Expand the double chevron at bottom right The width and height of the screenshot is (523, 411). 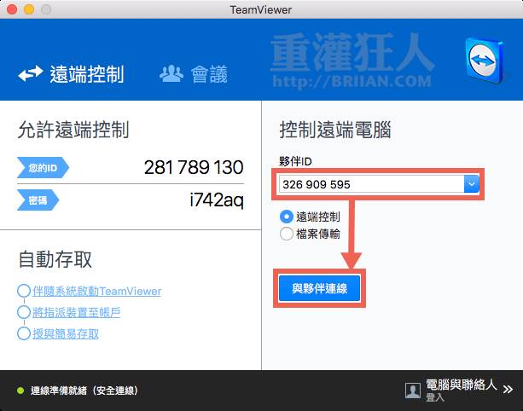pyautogui.click(x=508, y=389)
